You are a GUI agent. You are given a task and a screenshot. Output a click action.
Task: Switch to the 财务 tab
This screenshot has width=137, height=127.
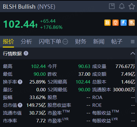pos(80,42)
